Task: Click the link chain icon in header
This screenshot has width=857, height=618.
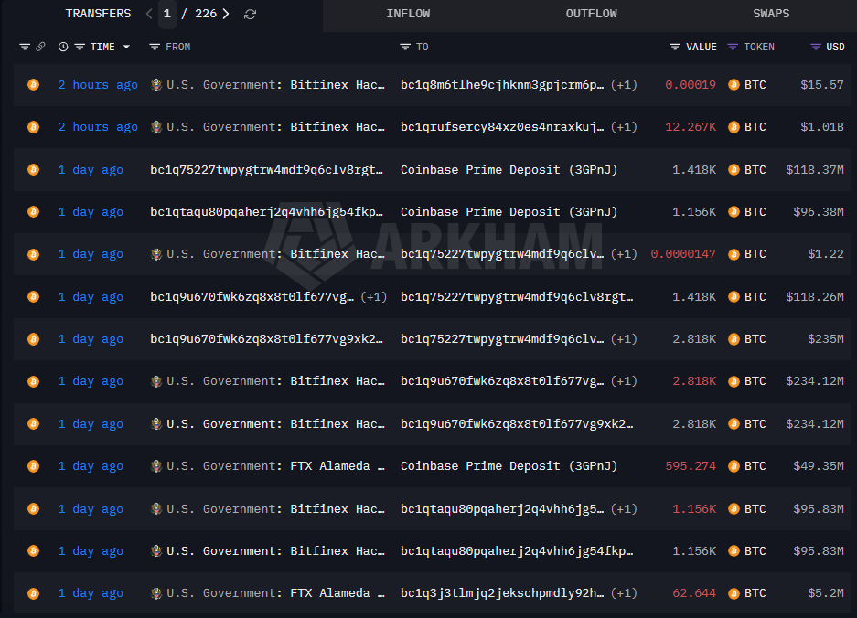Action: (x=40, y=47)
